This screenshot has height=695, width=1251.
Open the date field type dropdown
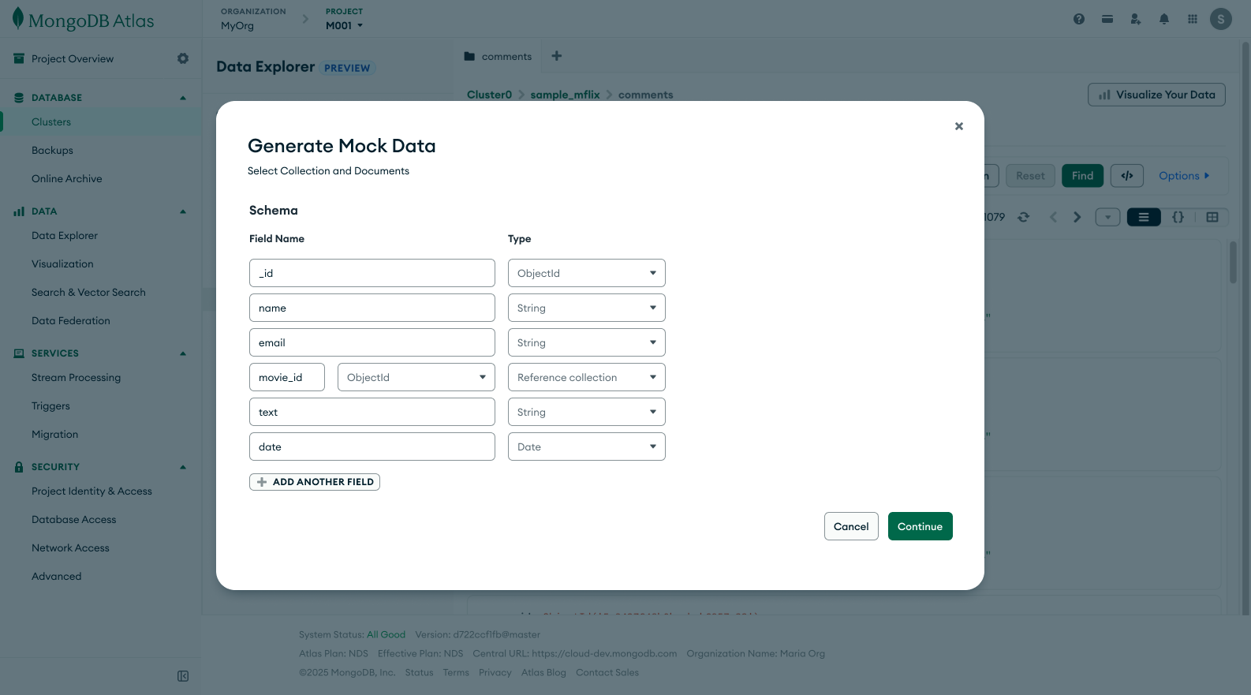click(587, 447)
